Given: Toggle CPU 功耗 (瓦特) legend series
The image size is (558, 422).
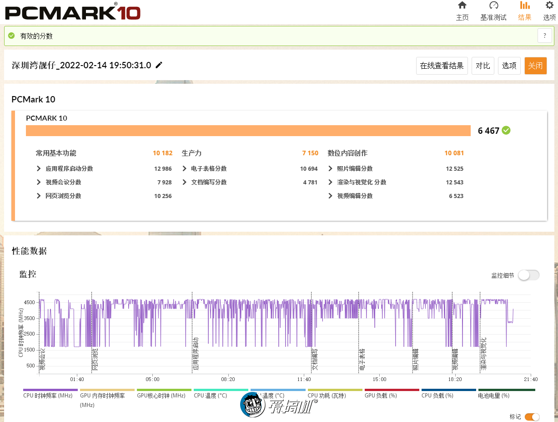Looking at the screenshot, I should pyautogui.click(x=335, y=394).
